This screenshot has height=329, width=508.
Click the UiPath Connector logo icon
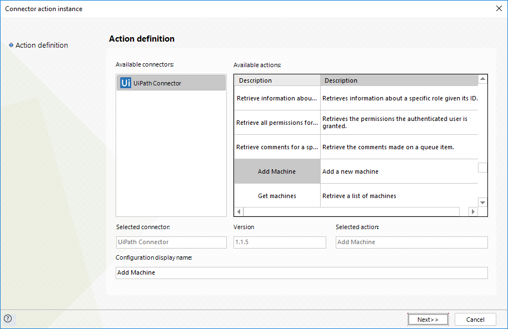[x=126, y=83]
